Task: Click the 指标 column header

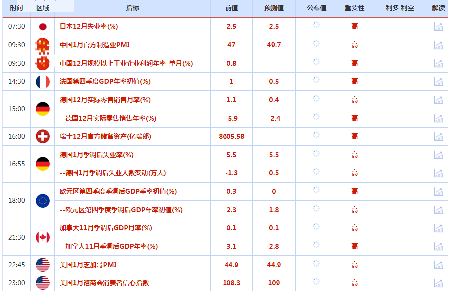Action: coord(133,8)
